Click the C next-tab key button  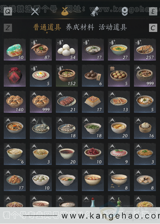pyautogui.click(x=153, y=28)
